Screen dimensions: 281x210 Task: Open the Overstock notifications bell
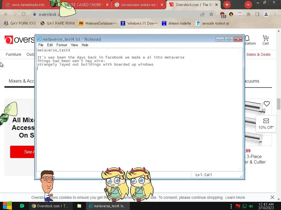(247, 38)
